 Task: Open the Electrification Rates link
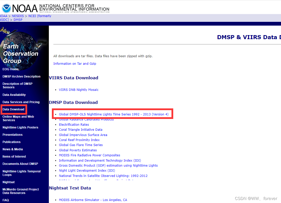pos(74,125)
